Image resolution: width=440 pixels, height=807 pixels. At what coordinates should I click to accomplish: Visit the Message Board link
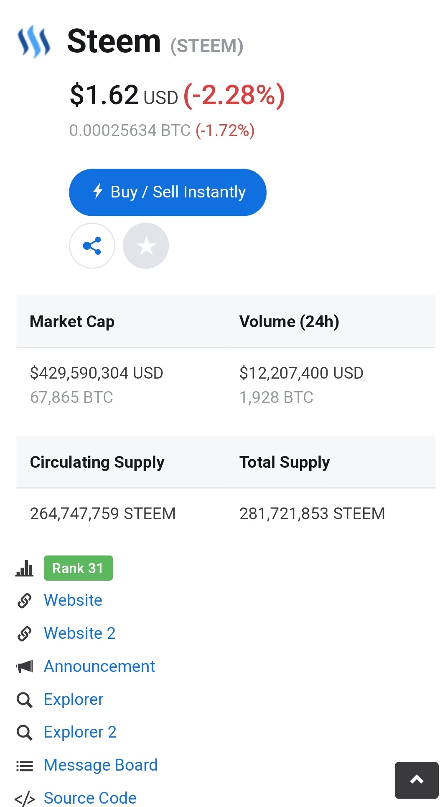click(x=101, y=765)
